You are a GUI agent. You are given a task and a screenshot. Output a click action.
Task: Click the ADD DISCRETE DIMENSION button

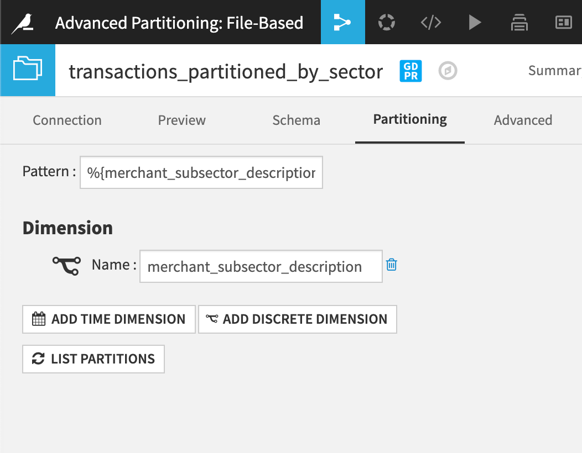[x=297, y=319]
